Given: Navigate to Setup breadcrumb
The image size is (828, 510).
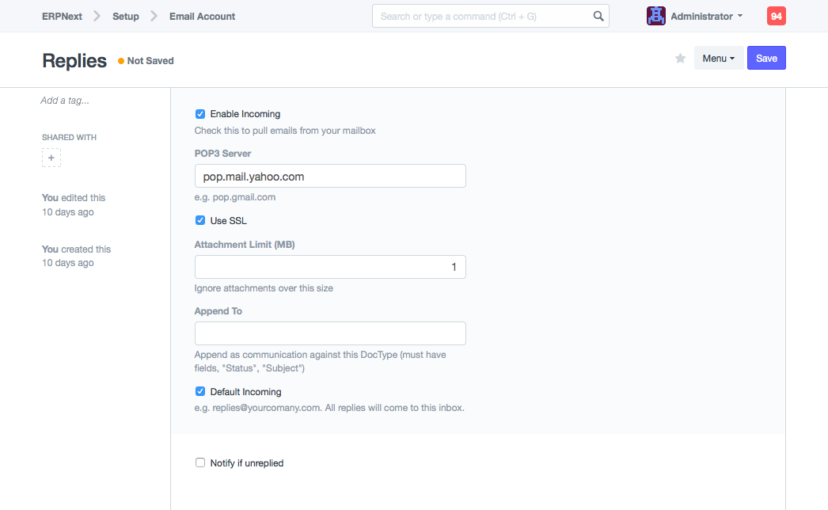Looking at the screenshot, I should click(x=125, y=16).
